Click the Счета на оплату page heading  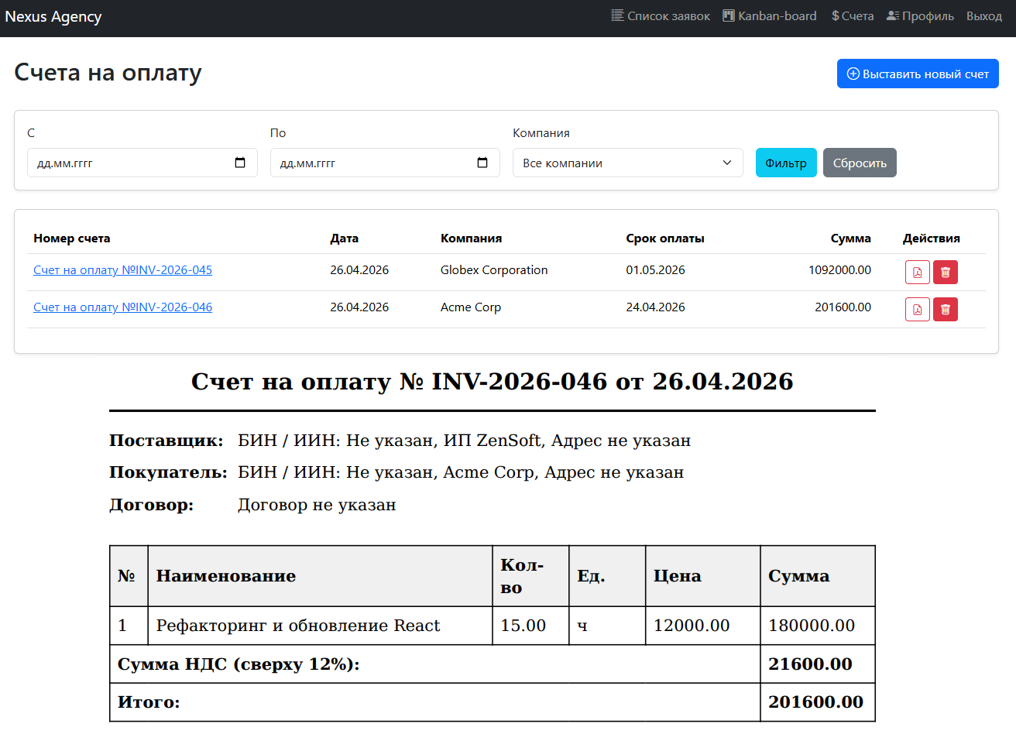(x=108, y=72)
